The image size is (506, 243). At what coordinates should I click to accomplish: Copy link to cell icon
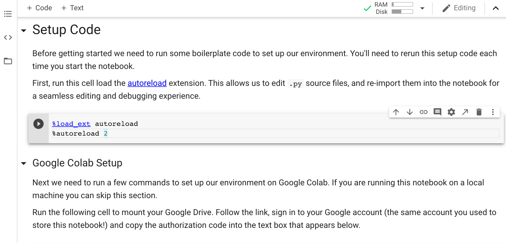424,112
